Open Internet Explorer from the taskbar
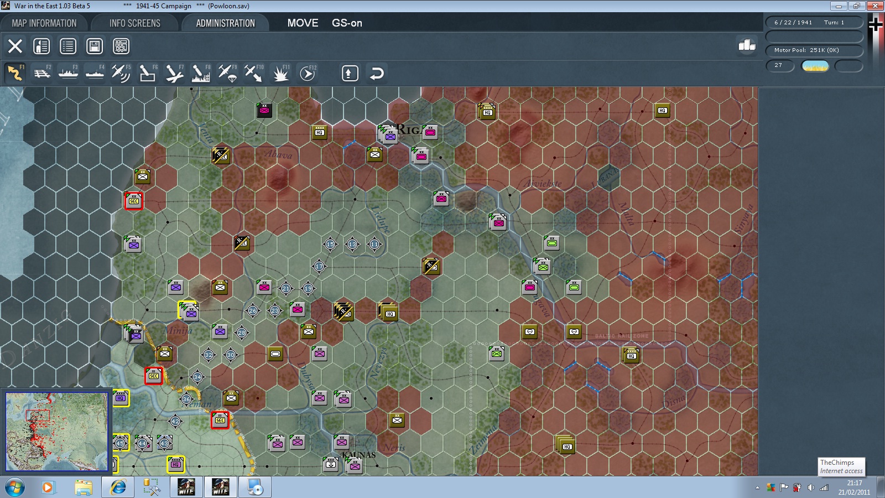This screenshot has height=498, width=885. 117,487
